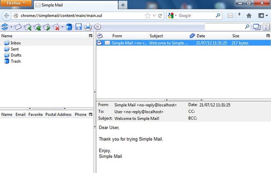Open the dropdown arrow beside delete icon
271x173 pixels.
(62, 27)
